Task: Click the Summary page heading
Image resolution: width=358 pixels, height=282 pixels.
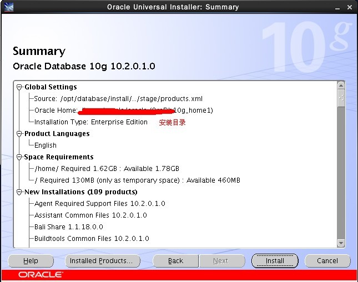Action: pos(39,51)
